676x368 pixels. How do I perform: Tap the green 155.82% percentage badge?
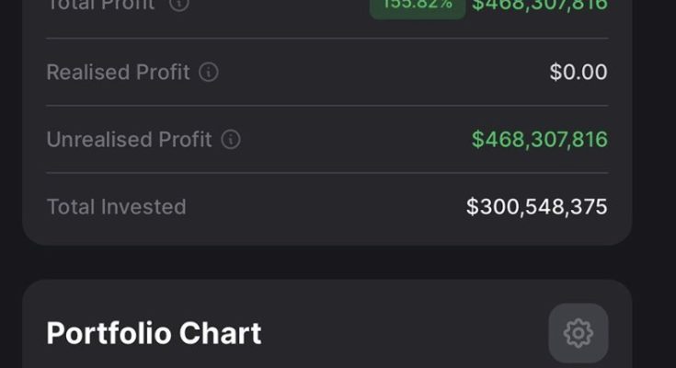pos(418,6)
